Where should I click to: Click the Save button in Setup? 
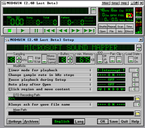[114, 122]
